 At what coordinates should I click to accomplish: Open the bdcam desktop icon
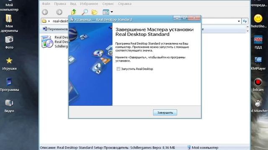(258, 85)
